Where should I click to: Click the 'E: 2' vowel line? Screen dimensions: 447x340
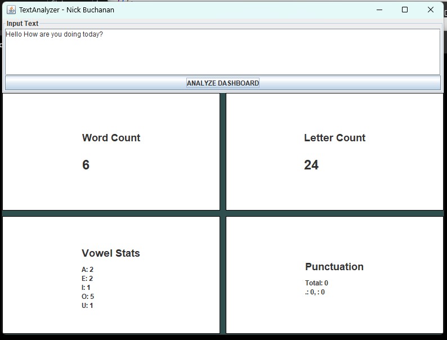point(87,279)
